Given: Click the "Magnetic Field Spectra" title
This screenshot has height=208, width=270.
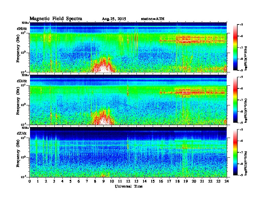Looking at the screenshot, I should pyautogui.click(x=56, y=19).
